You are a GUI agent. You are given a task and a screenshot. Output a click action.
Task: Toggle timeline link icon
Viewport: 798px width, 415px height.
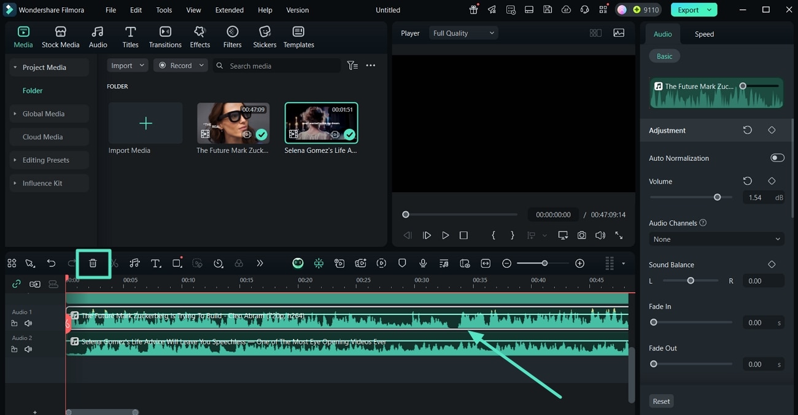tap(17, 284)
